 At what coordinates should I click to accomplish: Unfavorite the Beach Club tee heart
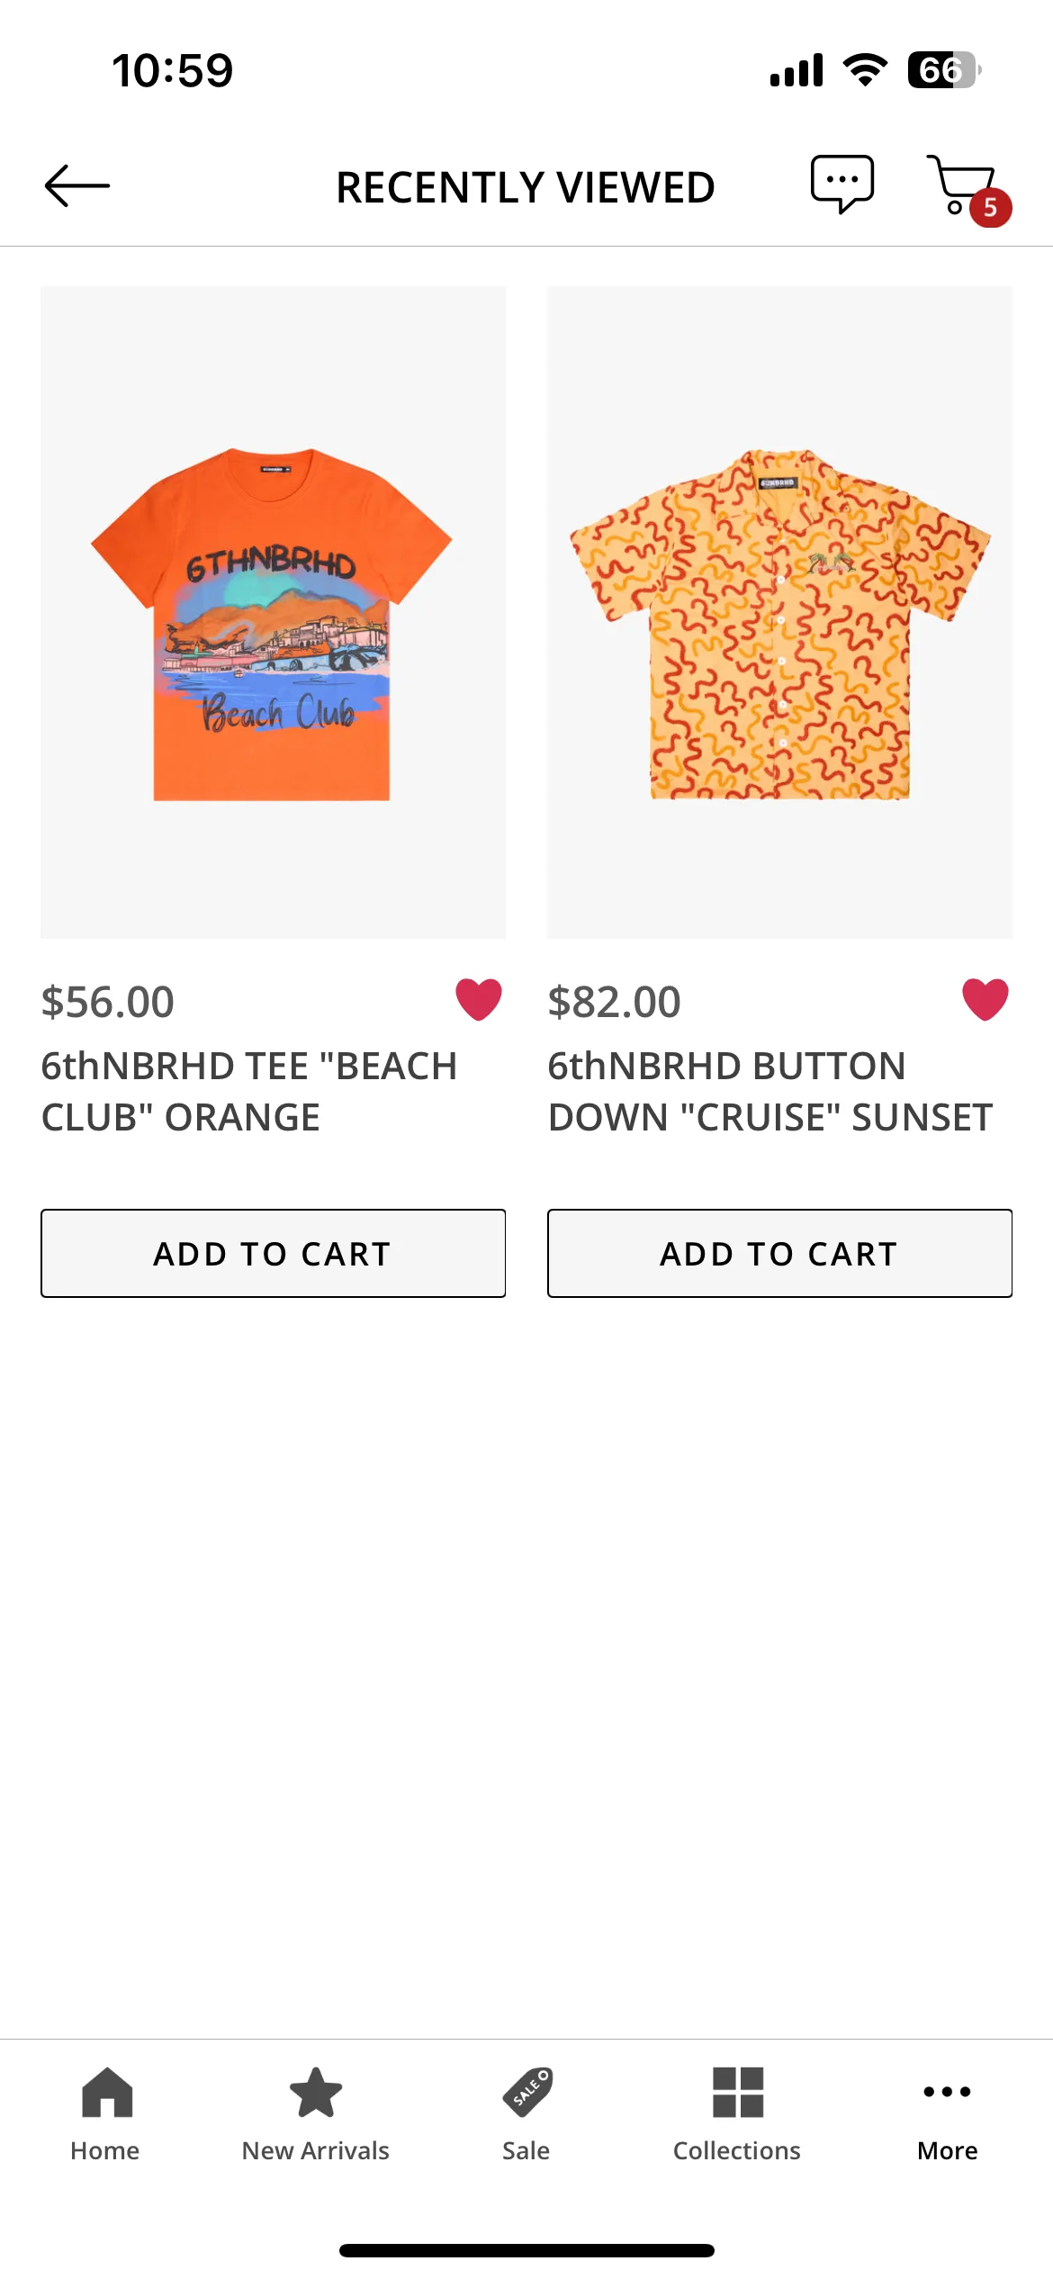tap(479, 1000)
